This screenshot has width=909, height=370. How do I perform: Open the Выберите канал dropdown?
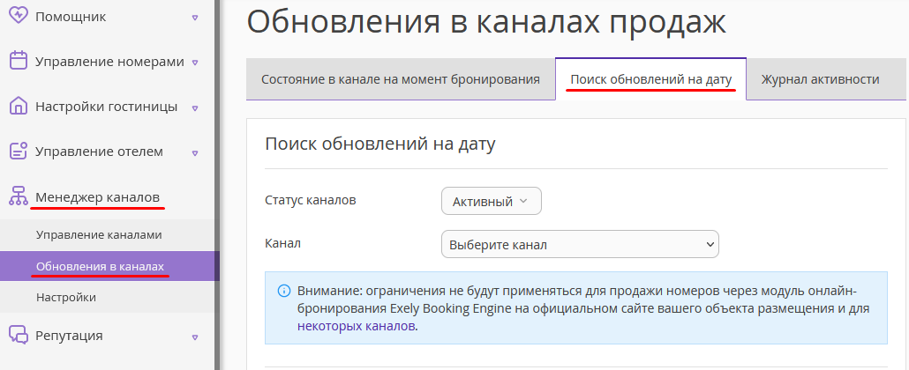click(580, 244)
